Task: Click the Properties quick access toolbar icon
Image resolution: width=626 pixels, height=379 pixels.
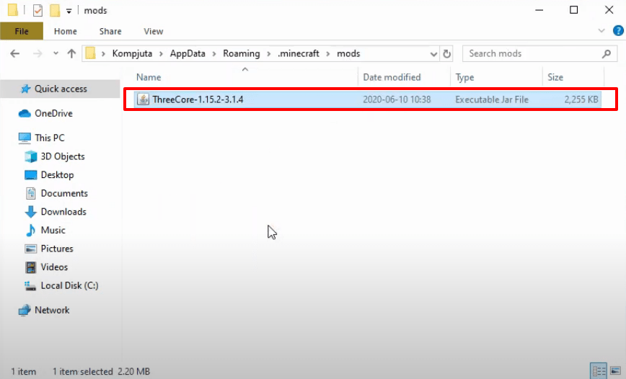Action: pyautogui.click(x=38, y=10)
